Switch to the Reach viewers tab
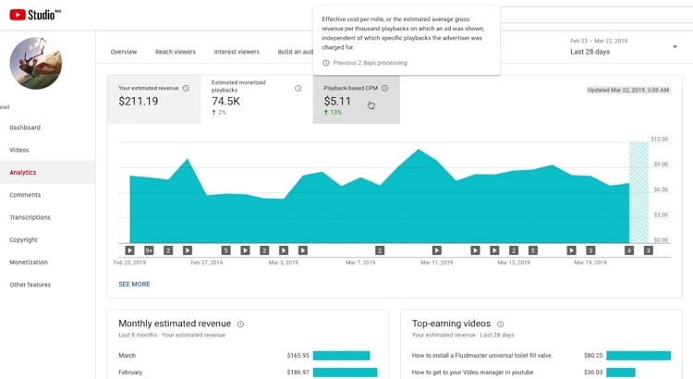Screen dimensions: 693x379 176,52
